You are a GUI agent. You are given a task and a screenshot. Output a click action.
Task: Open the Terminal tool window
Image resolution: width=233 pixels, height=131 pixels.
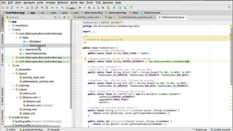(x=54, y=130)
